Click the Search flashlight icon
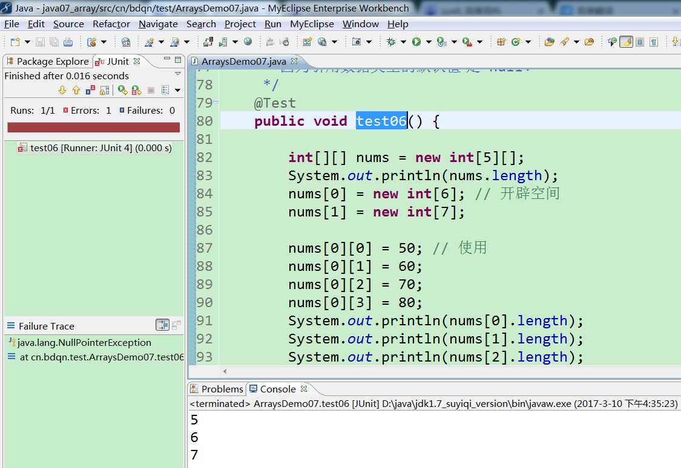Viewport: 681px width, 468px height. click(564, 42)
